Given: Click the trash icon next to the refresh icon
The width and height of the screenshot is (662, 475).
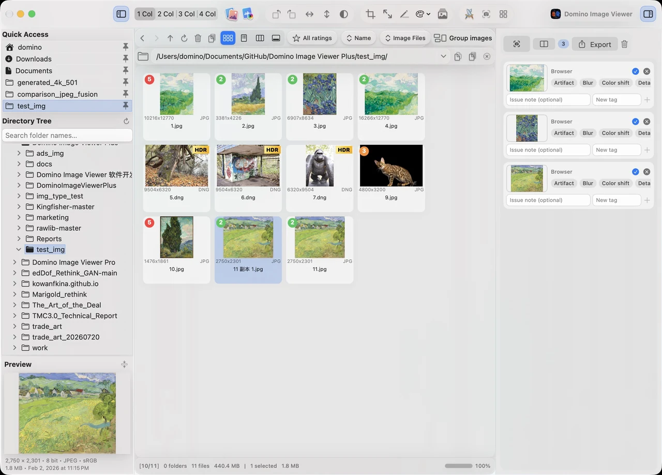Looking at the screenshot, I should (x=198, y=38).
